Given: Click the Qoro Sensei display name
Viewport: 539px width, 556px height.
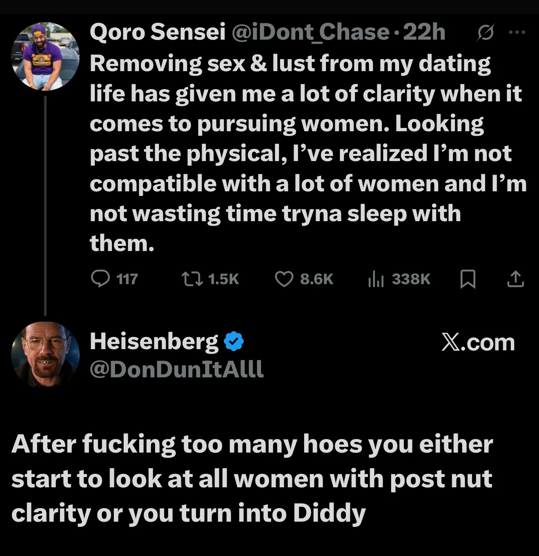Looking at the screenshot, I should (157, 32).
